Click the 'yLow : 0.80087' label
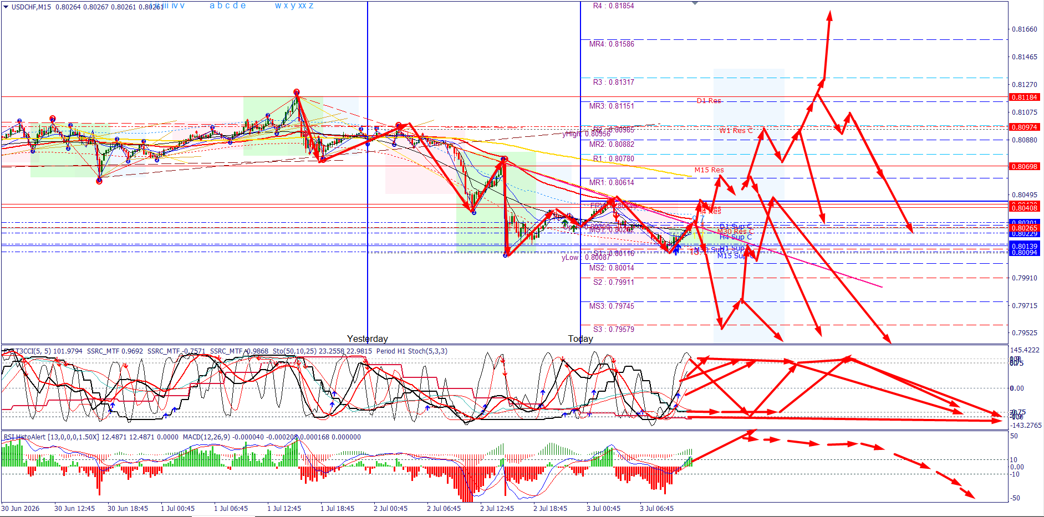The image size is (1044, 517). coord(585,257)
